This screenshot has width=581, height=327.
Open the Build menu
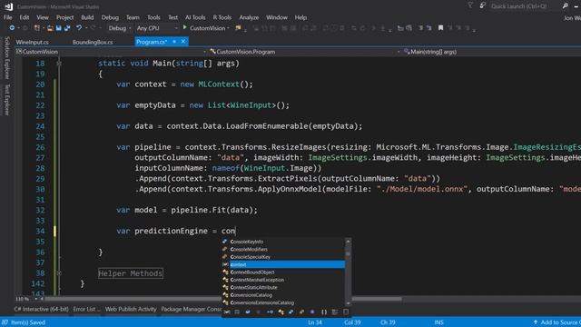[x=87, y=17]
